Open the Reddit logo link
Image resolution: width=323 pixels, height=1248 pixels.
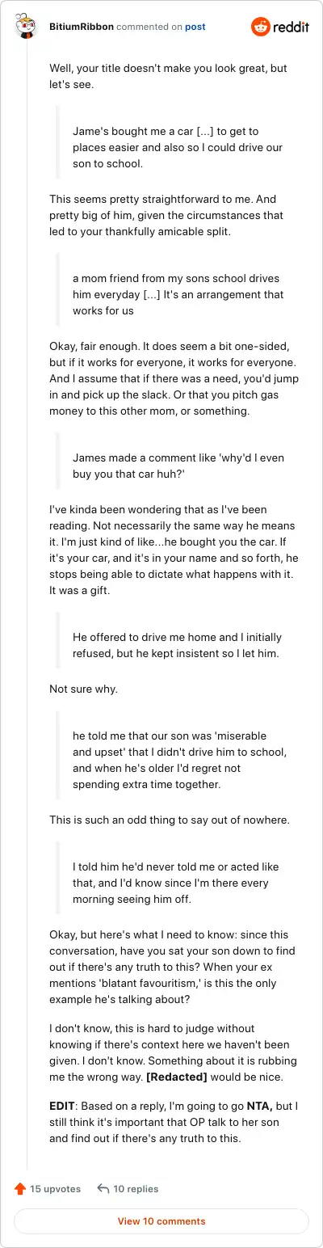279,27
